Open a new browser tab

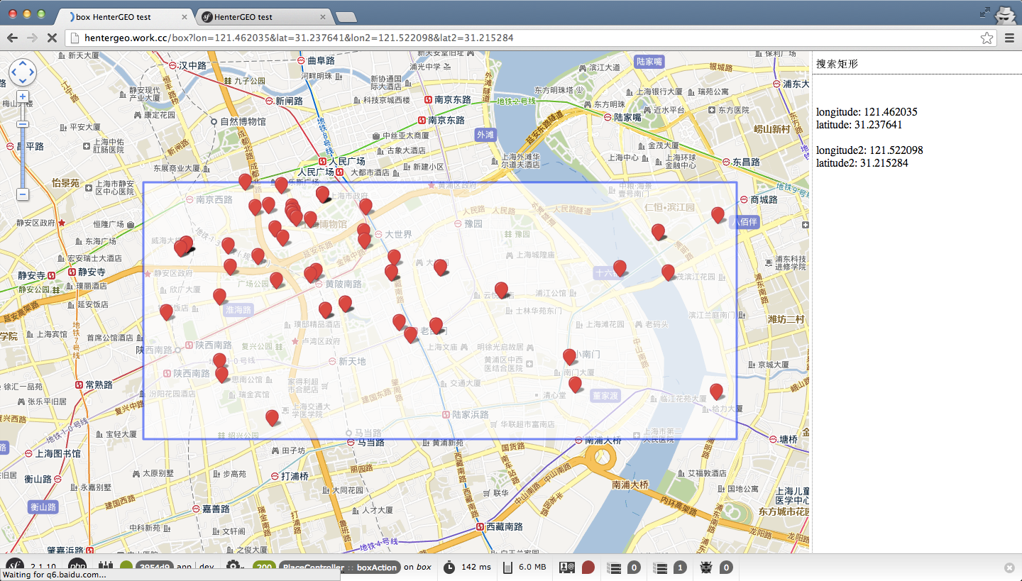[x=346, y=16]
